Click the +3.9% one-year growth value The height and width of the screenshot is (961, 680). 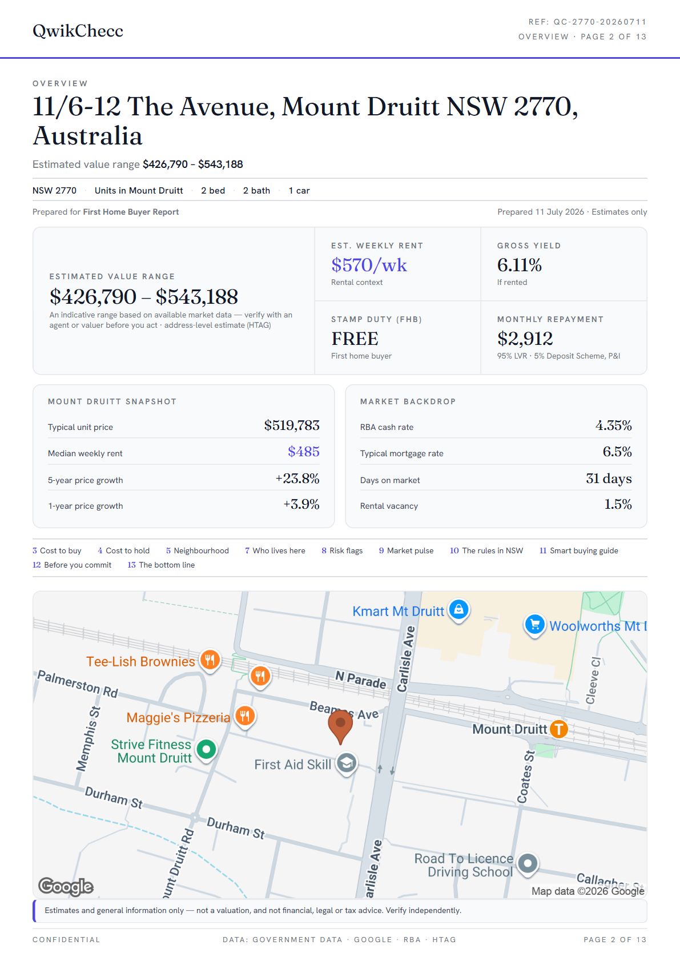tap(301, 504)
